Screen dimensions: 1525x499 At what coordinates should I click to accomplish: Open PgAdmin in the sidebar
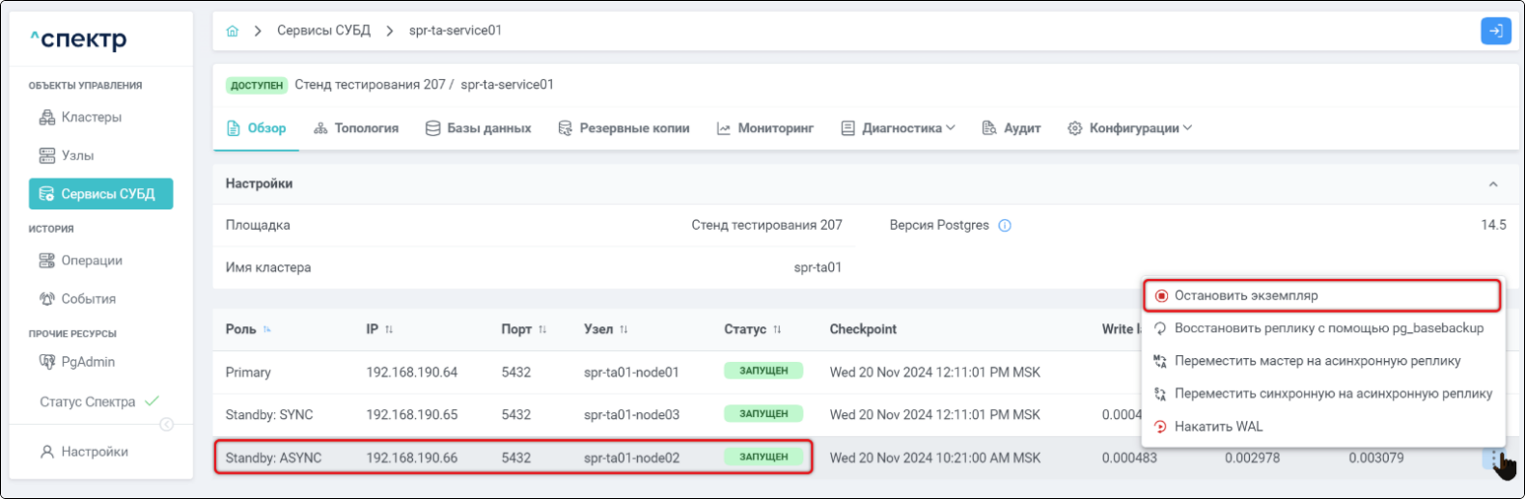[87, 362]
